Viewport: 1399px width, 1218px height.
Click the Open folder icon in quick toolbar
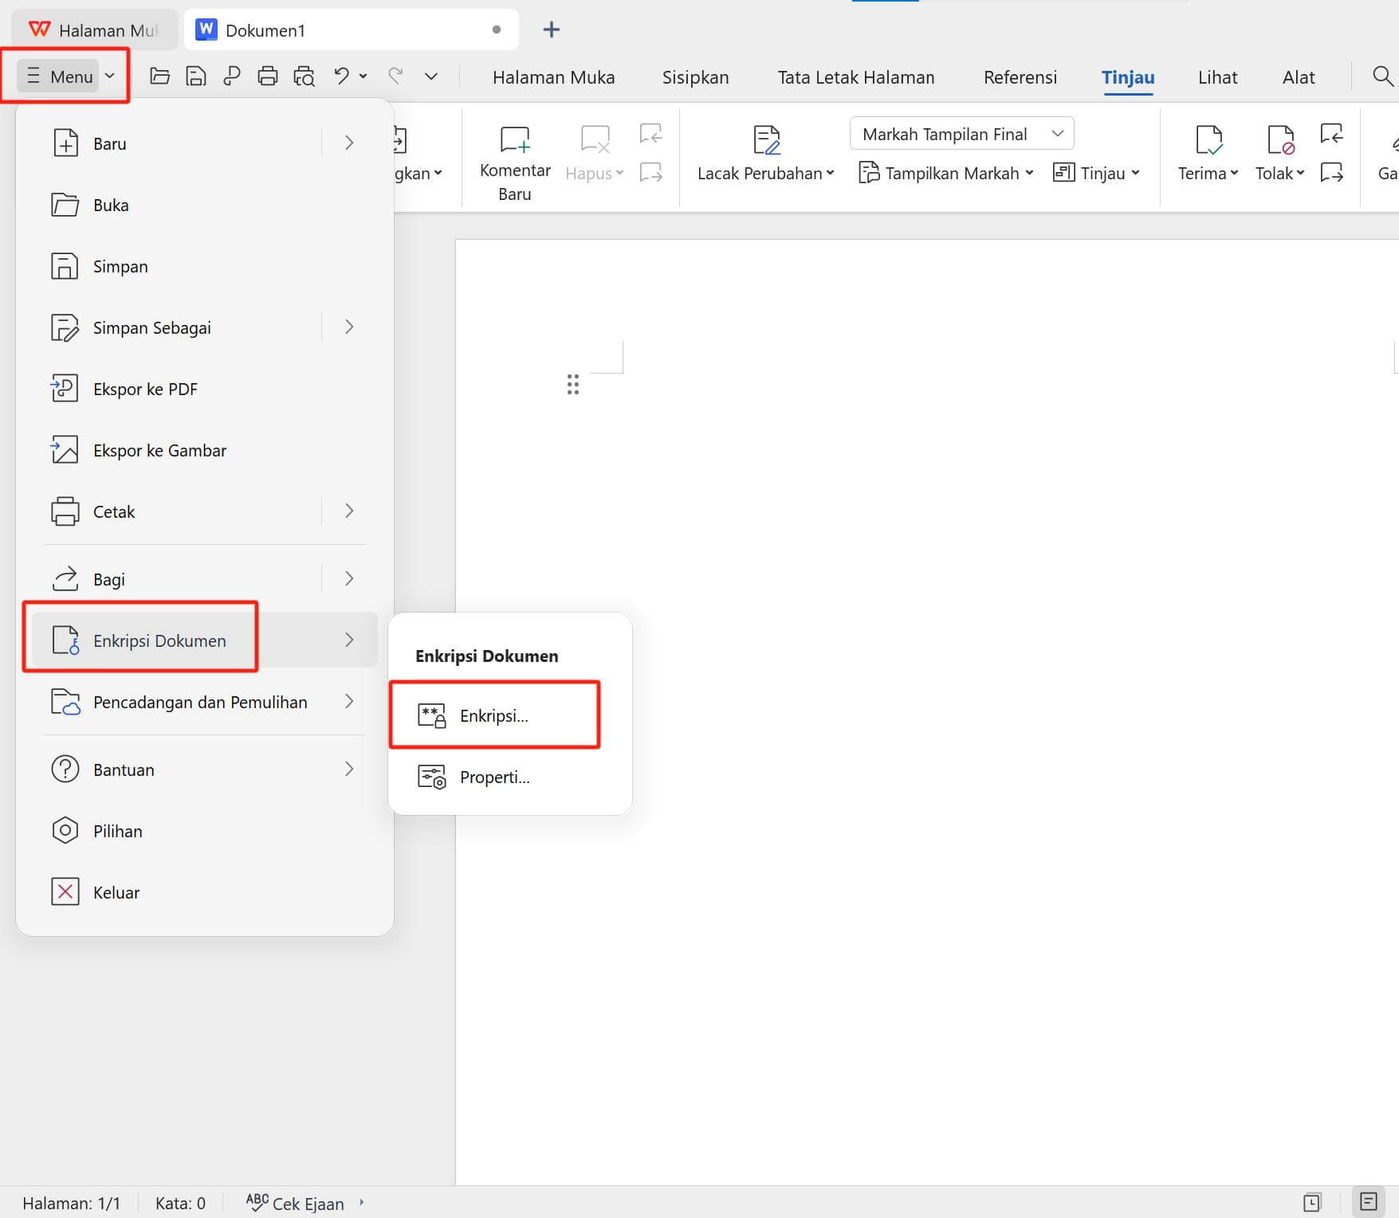pos(159,76)
